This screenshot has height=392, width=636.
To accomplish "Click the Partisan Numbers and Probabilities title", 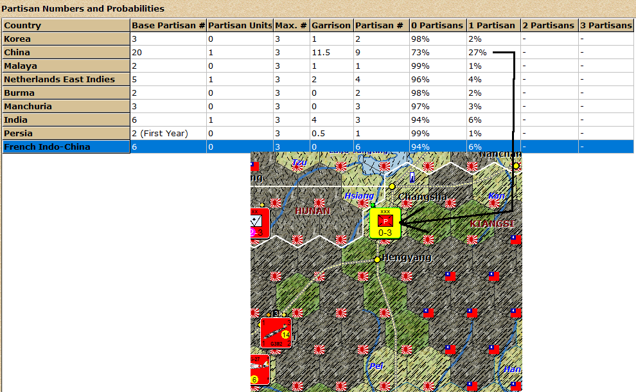I will coord(83,8).
